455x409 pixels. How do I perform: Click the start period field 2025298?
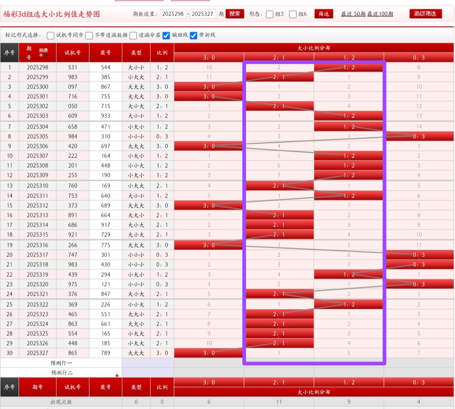[173, 14]
